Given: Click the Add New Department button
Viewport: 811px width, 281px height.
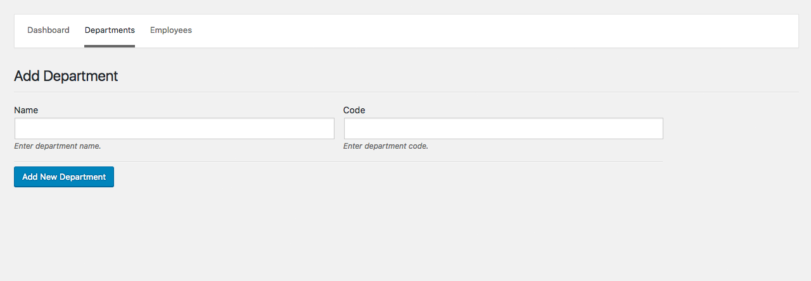Looking at the screenshot, I should point(64,177).
